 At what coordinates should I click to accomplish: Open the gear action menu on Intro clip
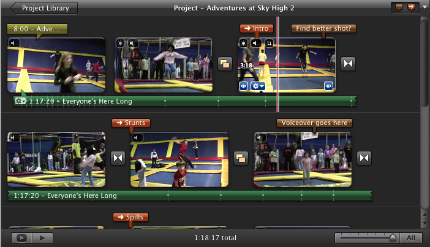[258, 86]
